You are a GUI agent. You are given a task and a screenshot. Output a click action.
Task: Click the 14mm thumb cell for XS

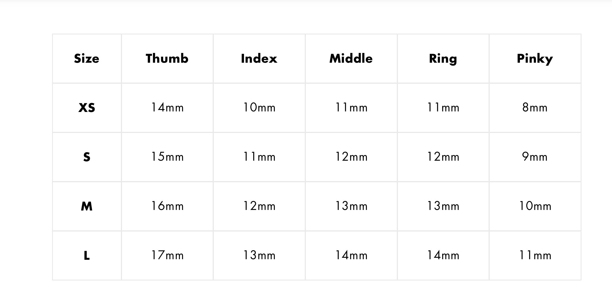coord(167,108)
